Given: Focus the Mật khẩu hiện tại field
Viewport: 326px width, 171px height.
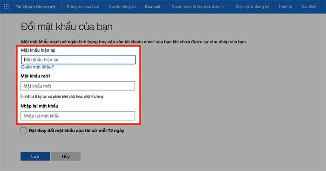Looking at the screenshot, I should tap(78, 60).
